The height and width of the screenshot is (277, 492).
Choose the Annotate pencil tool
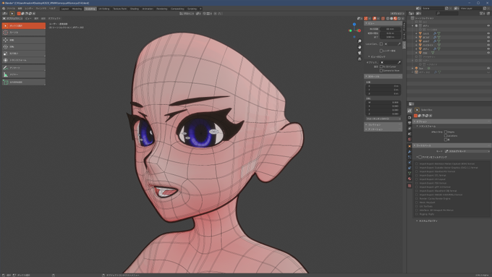point(24,68)
